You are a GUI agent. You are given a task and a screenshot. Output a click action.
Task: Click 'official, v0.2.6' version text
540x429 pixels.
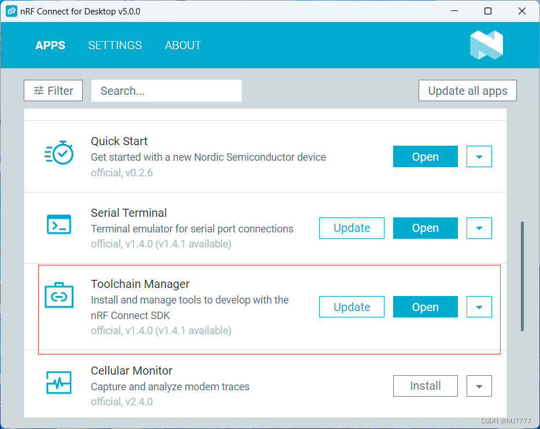(122, 172)
